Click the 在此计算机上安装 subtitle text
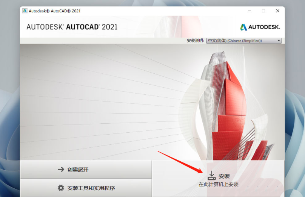Image resolution: width=305 pixels, height=197 pixels. point(219,185)
